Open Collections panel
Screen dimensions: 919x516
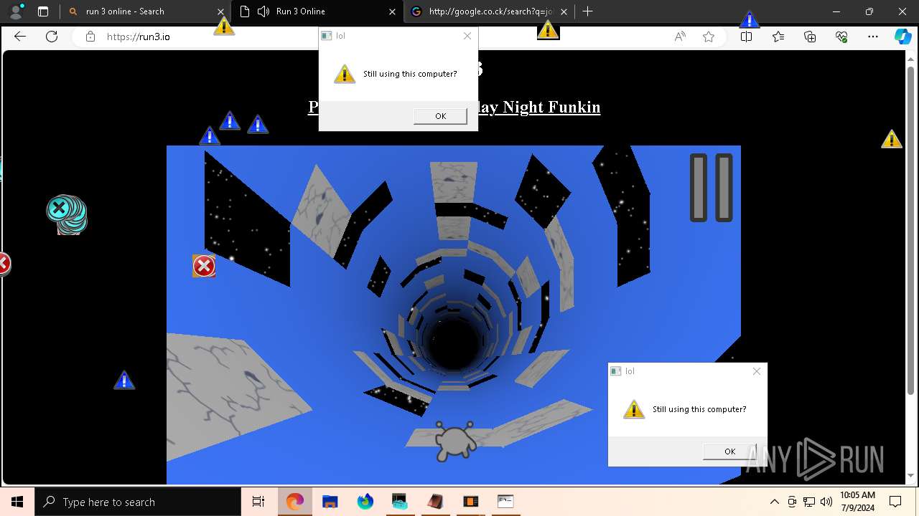810,37
